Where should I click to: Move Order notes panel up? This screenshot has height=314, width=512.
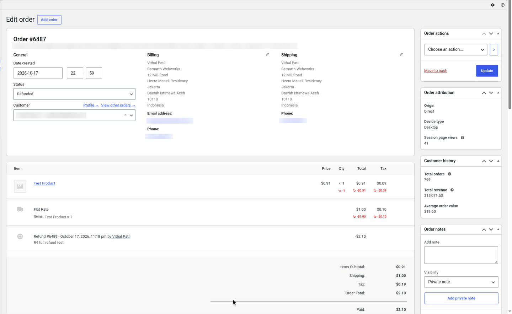pyautogui.click(x=484, y=229)
